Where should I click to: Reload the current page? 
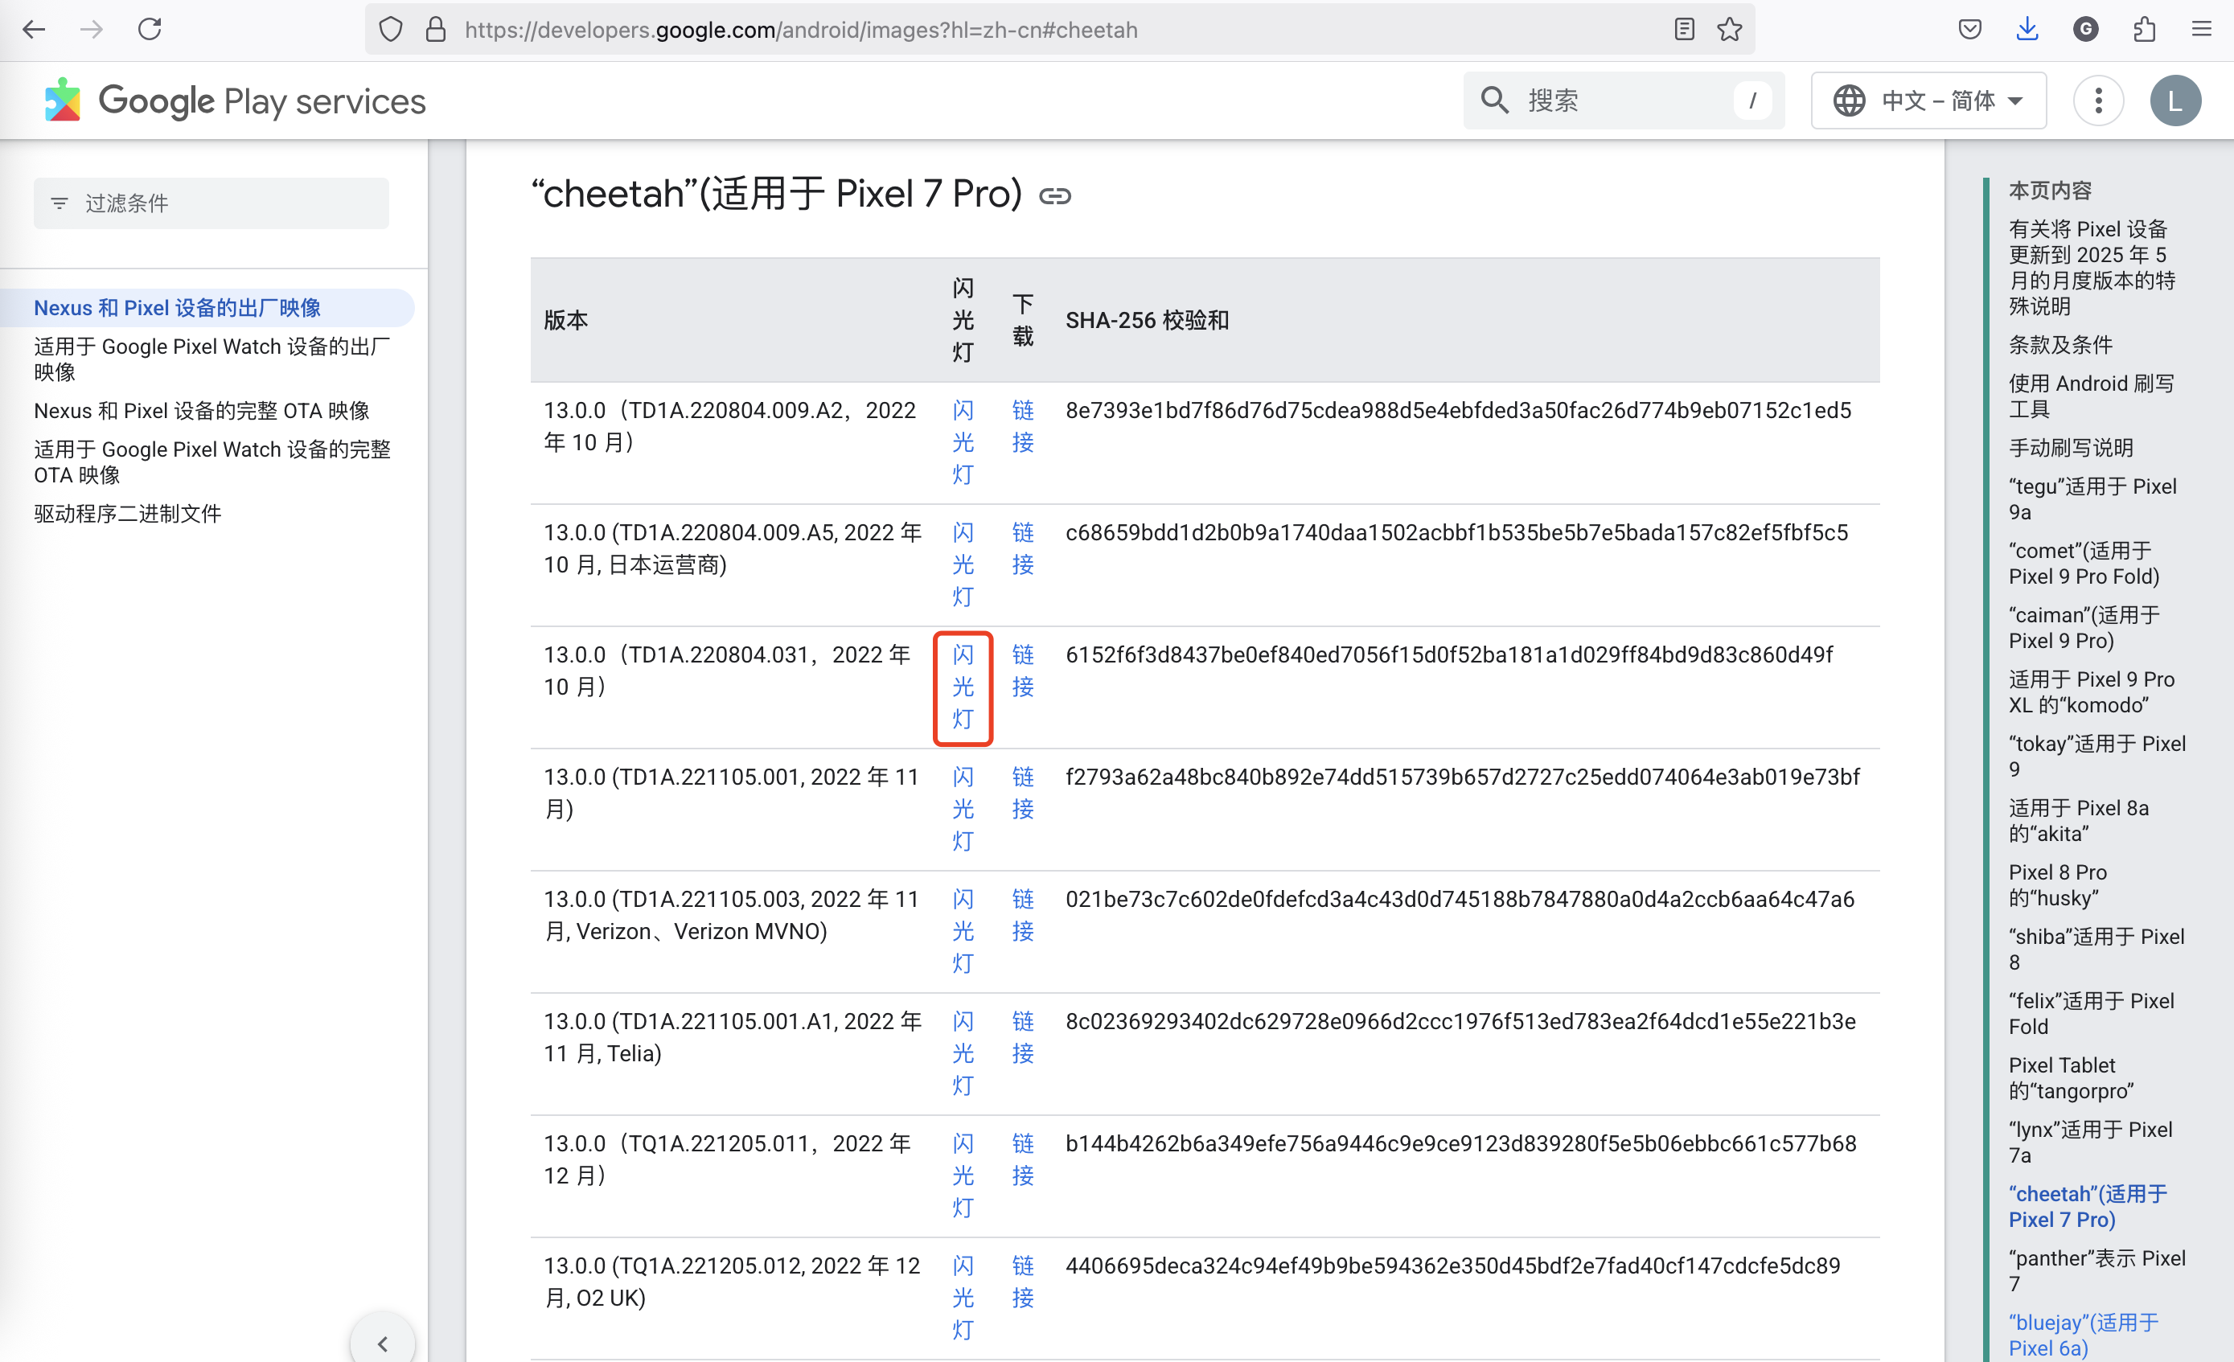[150, 30]
